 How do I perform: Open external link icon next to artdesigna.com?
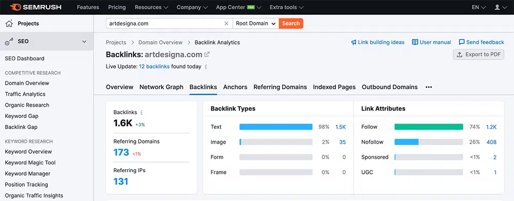tap(207, 54)
